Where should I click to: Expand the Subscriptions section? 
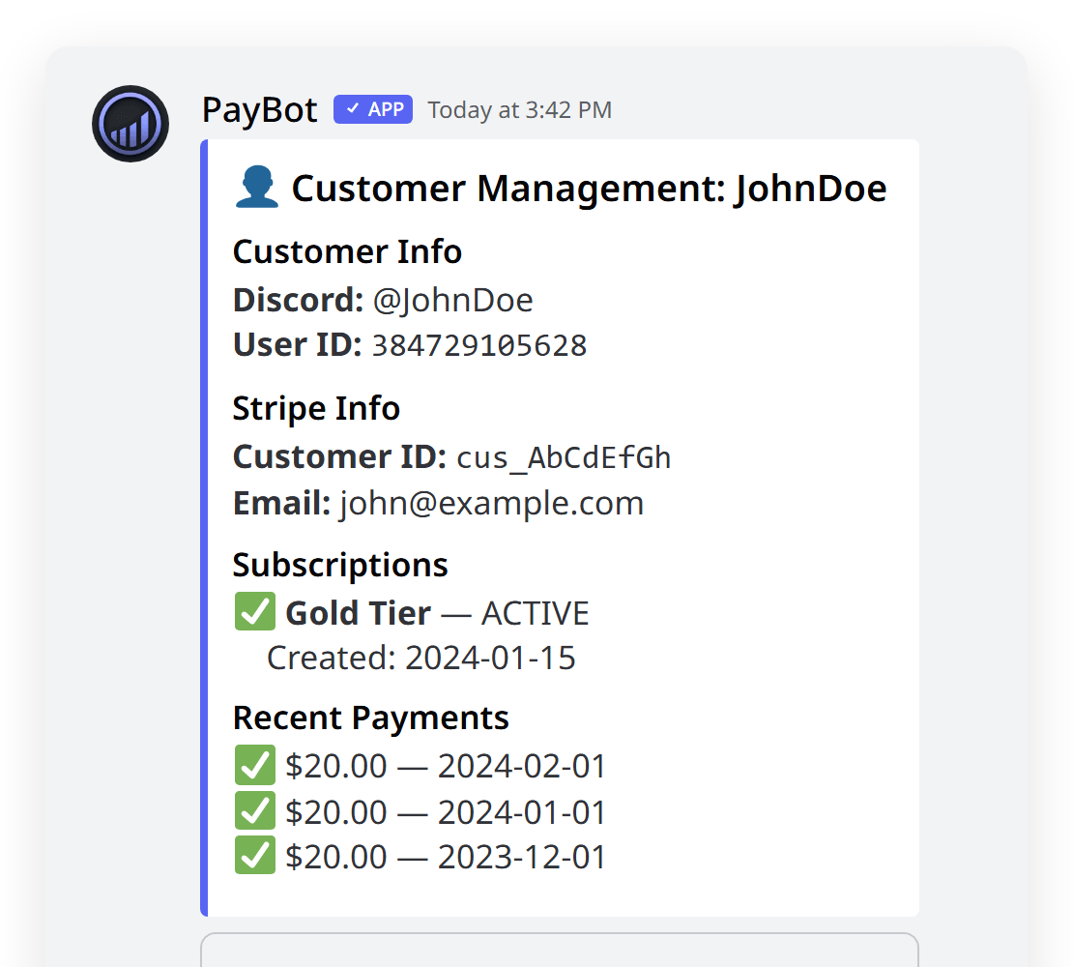[x=339, y=564]
